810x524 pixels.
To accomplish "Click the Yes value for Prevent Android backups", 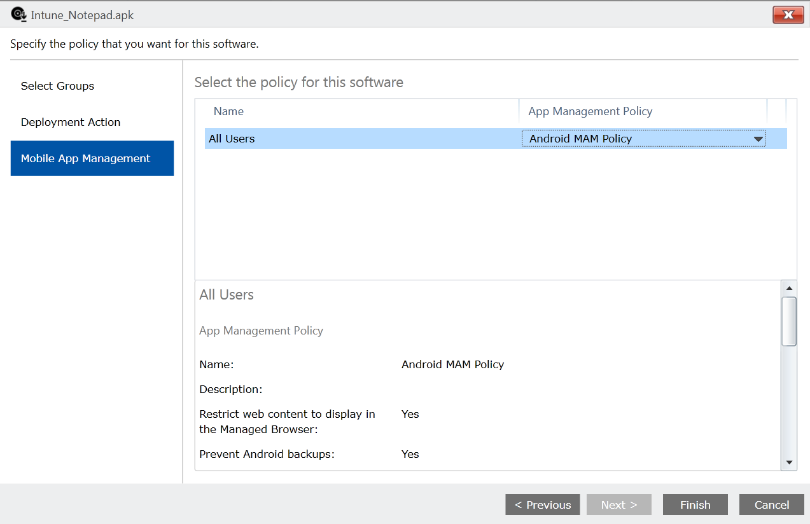I will coord(410,454).
